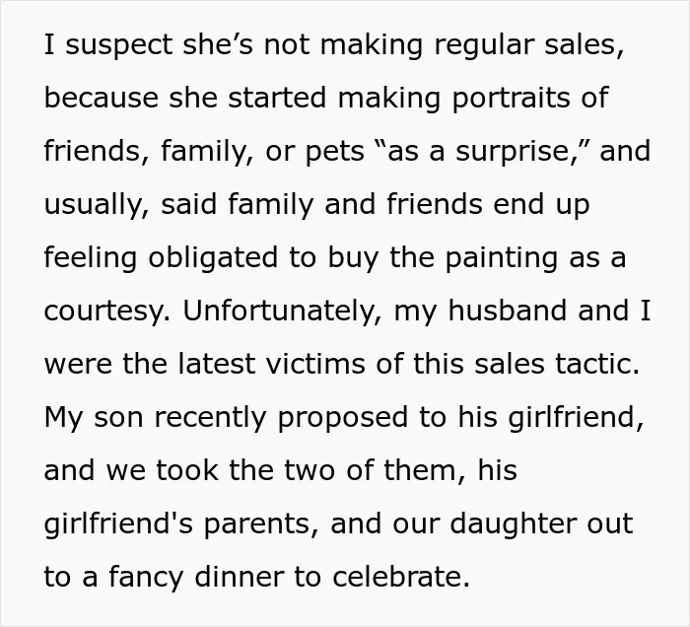Click the word "usually" at line start
690x627 pixels.
tap(92, 205)
